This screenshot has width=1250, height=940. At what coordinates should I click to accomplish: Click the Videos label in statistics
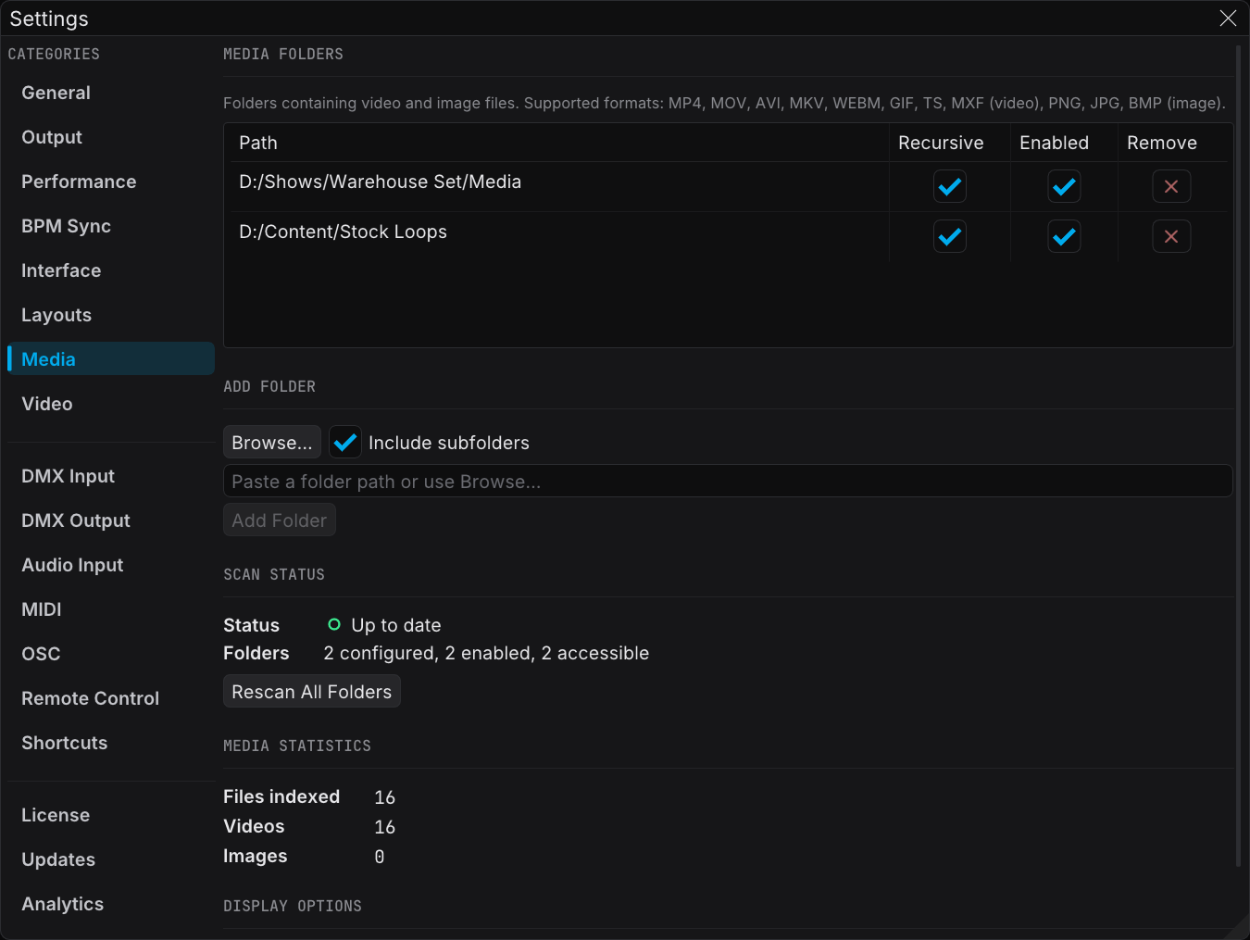pos(254,826)
